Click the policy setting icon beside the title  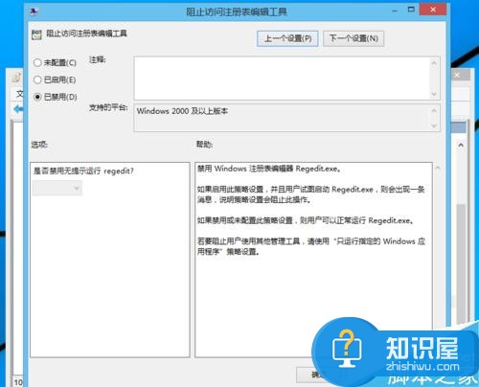click(36, 34)
